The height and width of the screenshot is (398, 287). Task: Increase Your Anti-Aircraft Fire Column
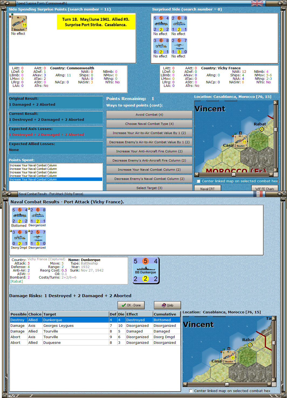(149, 151)
